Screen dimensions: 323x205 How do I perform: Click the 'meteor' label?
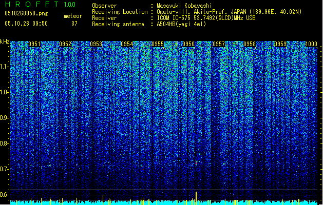click(73, 16)
